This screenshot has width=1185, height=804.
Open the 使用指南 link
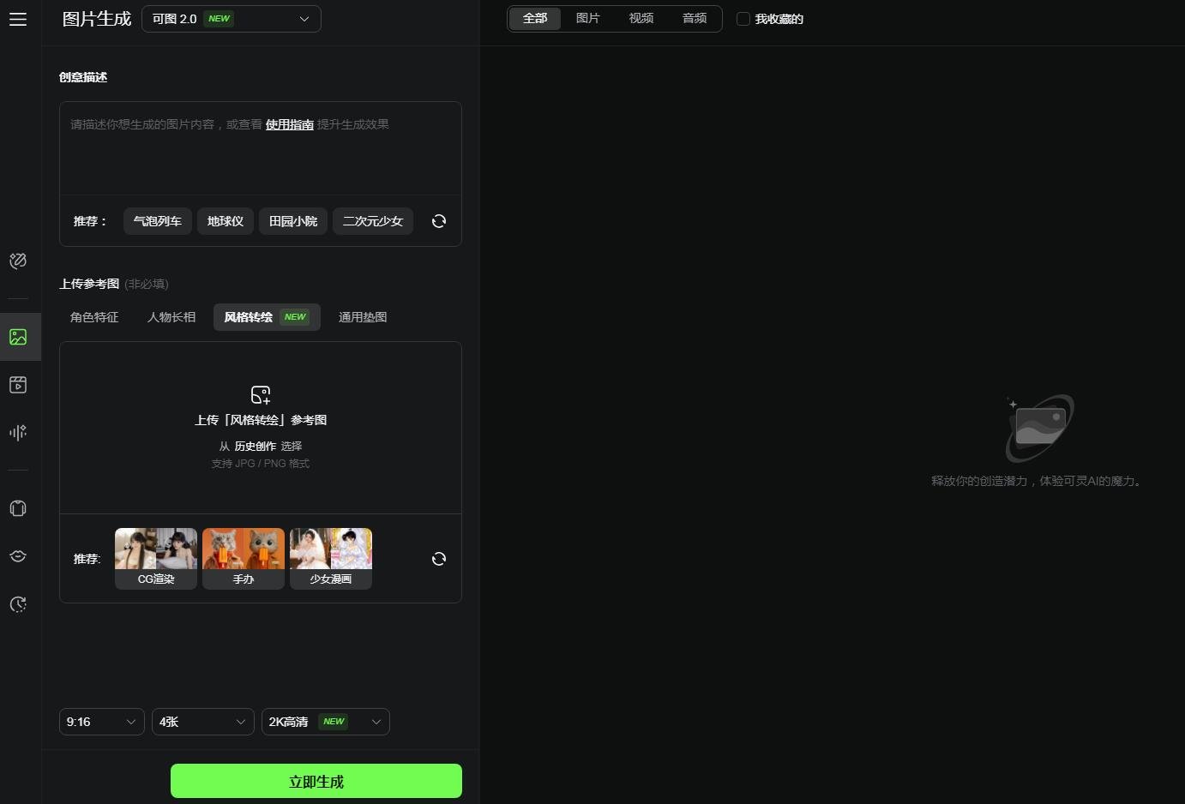coord(289,124)
